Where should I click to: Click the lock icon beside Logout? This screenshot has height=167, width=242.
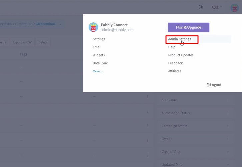click(x=208, y=85)
